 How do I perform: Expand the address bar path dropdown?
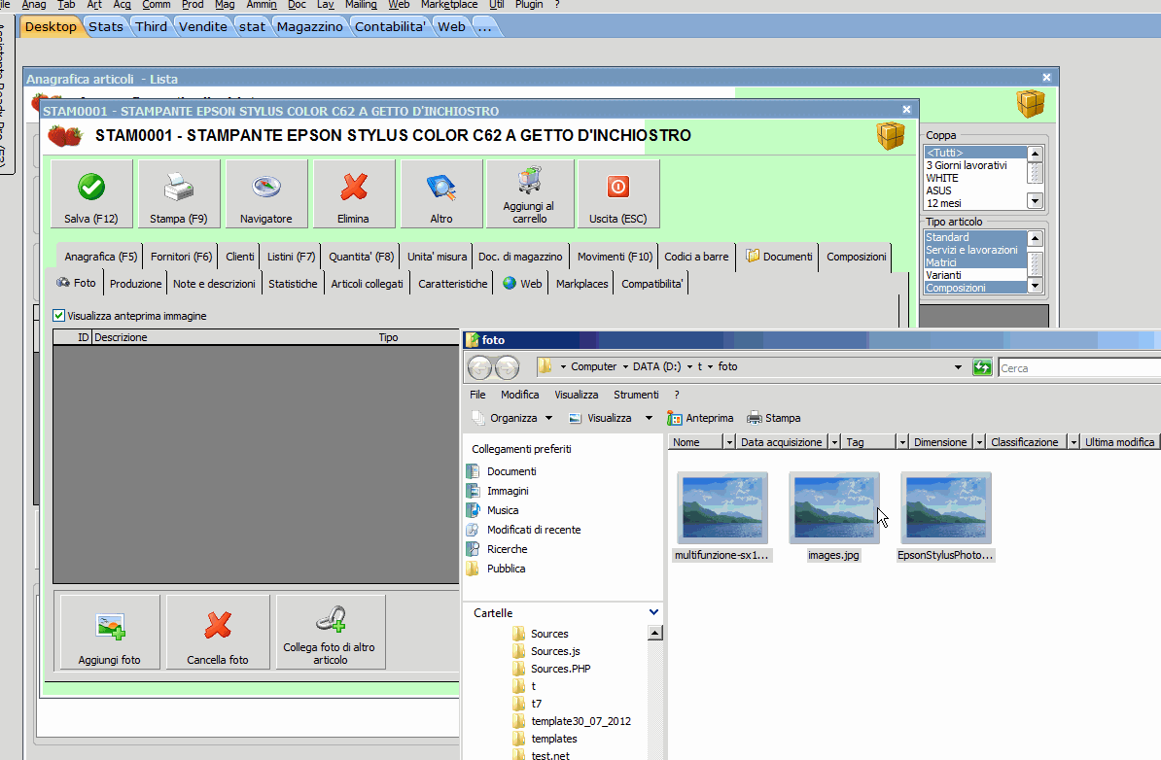coord(958,367)
